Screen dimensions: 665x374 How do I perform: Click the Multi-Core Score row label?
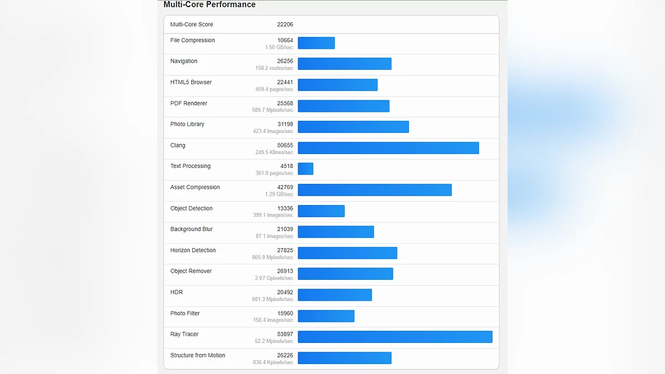tap(191, 24)
